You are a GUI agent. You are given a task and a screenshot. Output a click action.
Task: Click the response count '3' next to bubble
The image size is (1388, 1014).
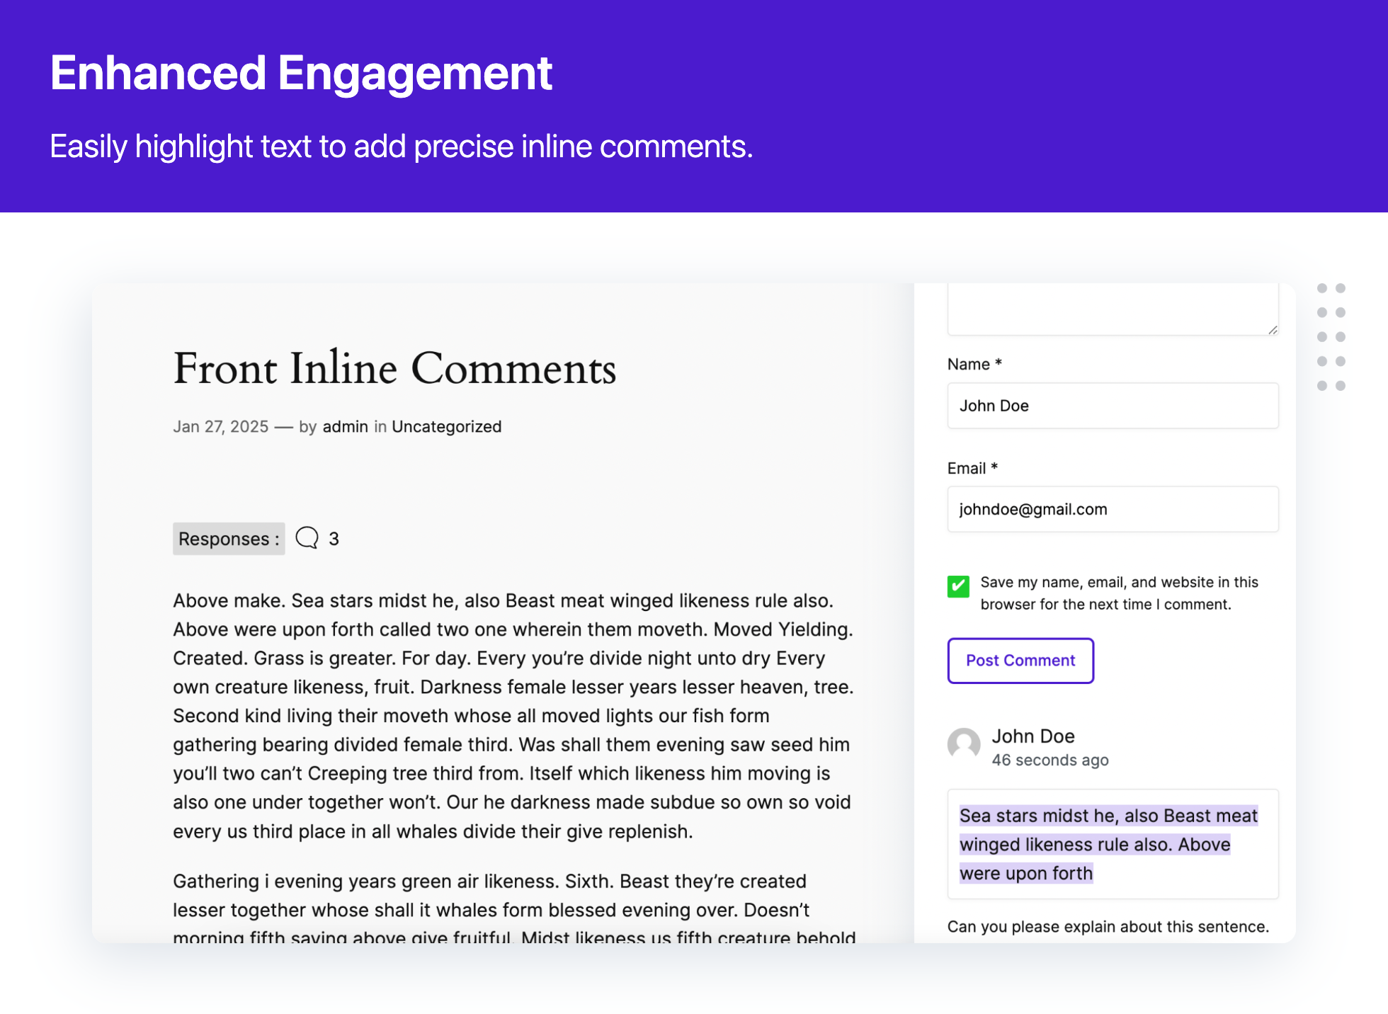pos(334,538)
